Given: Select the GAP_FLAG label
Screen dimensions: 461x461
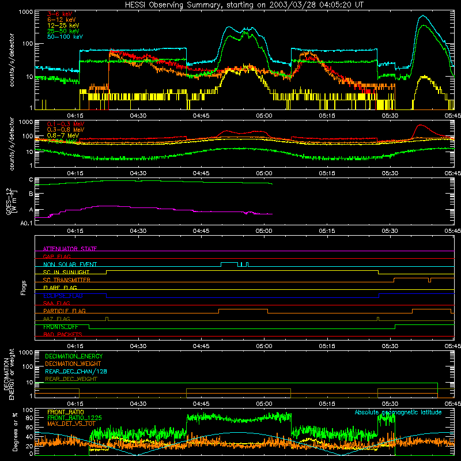Looking at the screenshot, I should point(56,256).
